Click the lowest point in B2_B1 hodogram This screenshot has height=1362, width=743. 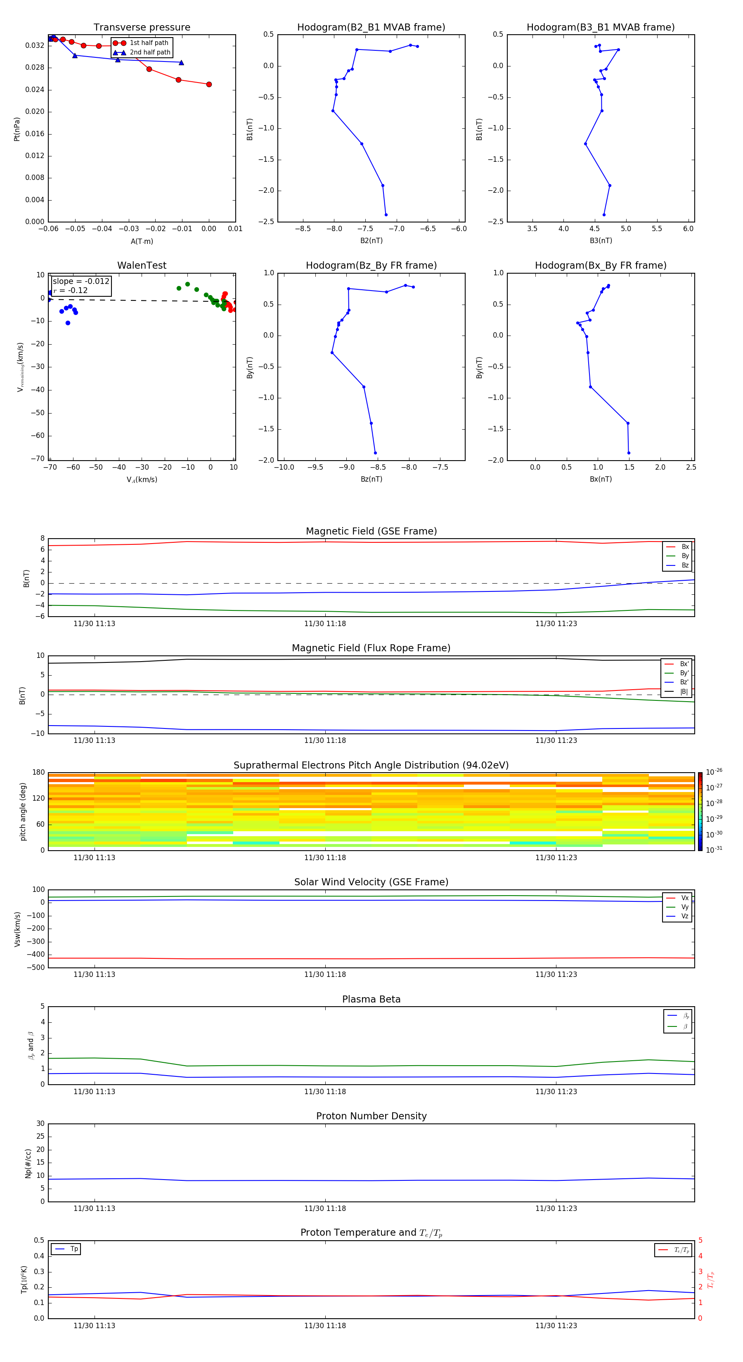386,215
